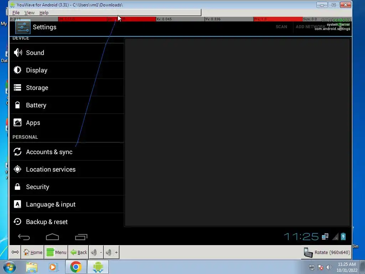Tap the Android recent apps icon
Screen dimensions: 365x274
coord(81,237)
